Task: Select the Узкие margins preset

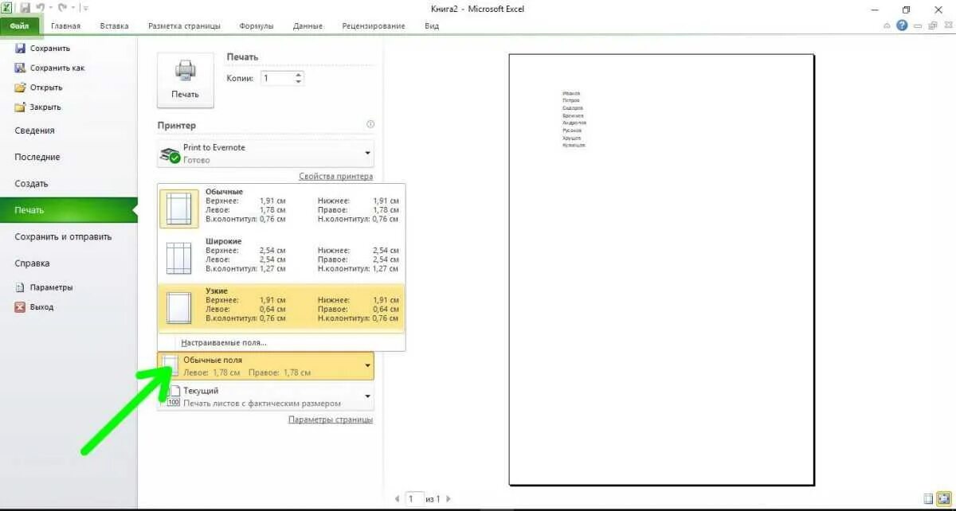Action: click(x=281, y=308)
